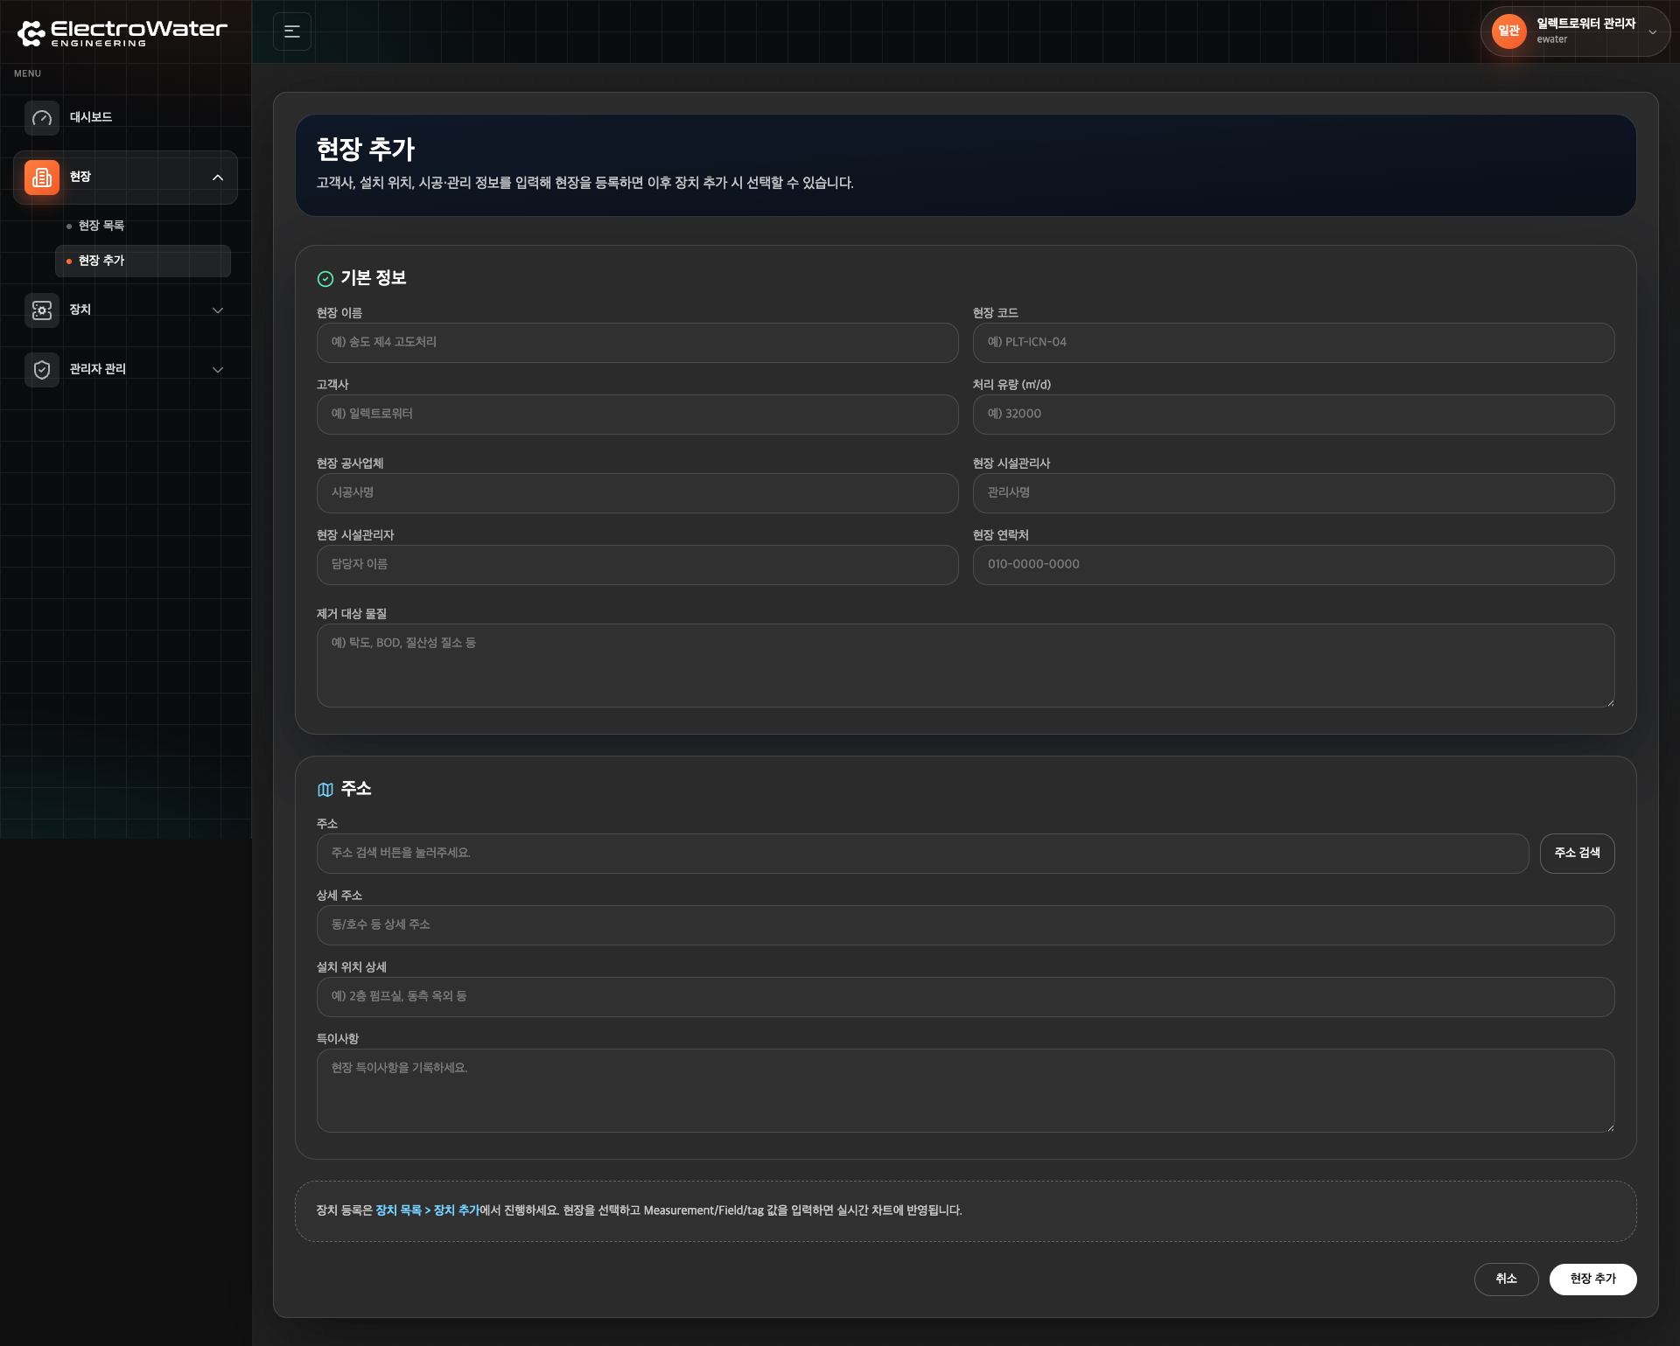
Task: Collapse the 현장 menu chevron
Action: point(218,178)
